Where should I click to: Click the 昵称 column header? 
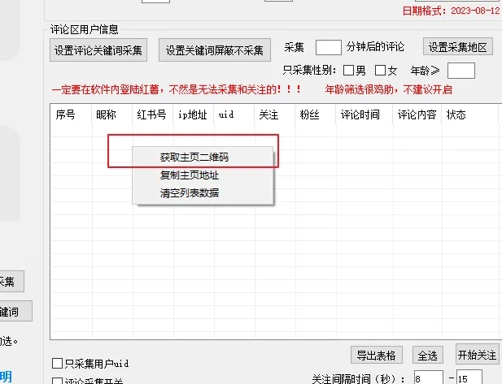(x=112, y=114)
